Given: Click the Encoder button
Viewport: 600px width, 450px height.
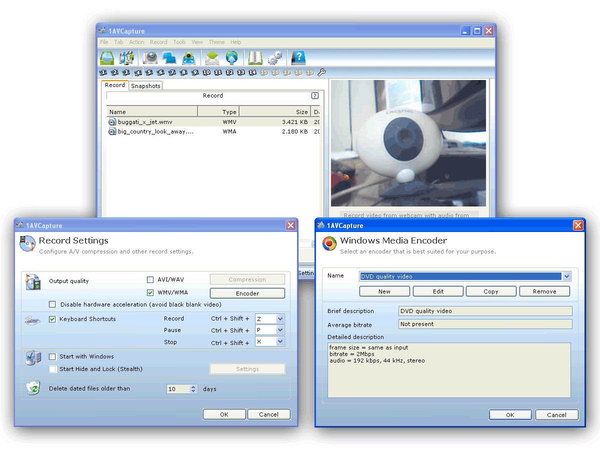Looking at the screenshot, I should [247, 293].
